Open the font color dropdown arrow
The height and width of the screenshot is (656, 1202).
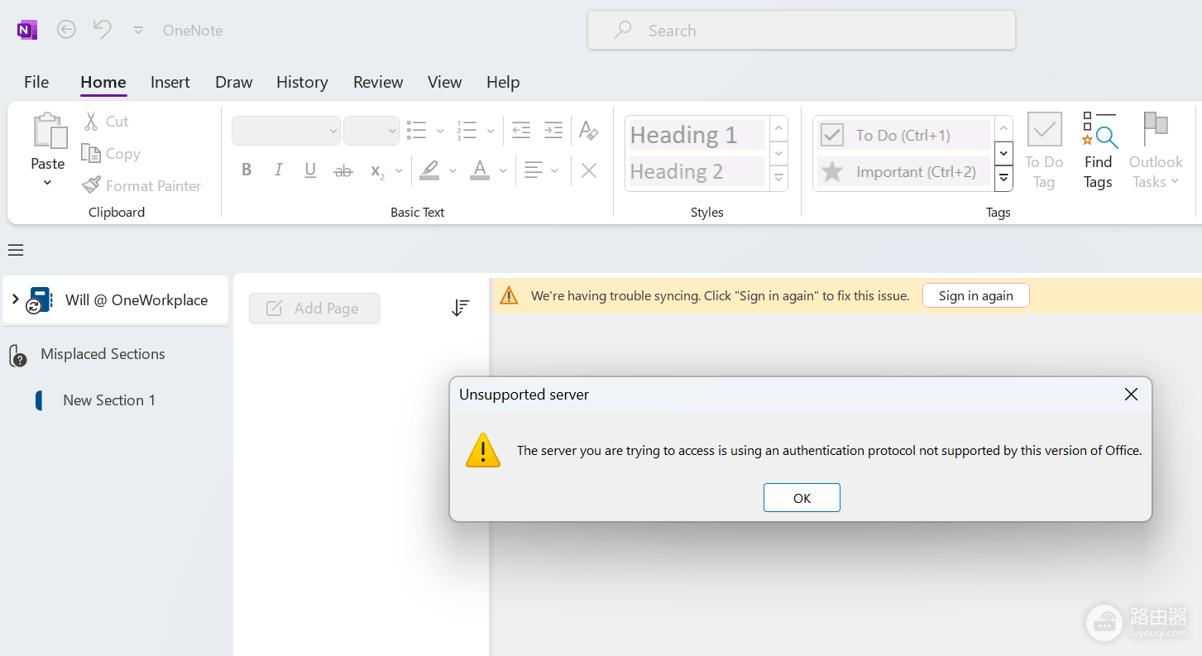tap(503, 171)
